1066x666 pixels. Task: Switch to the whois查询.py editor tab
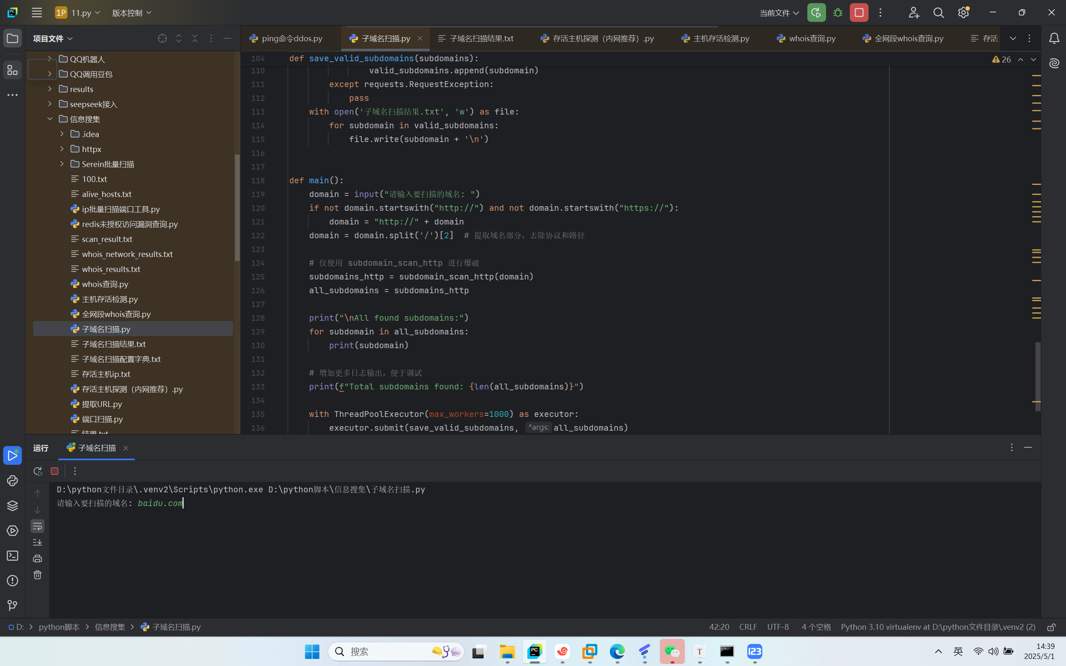(811, 38)
